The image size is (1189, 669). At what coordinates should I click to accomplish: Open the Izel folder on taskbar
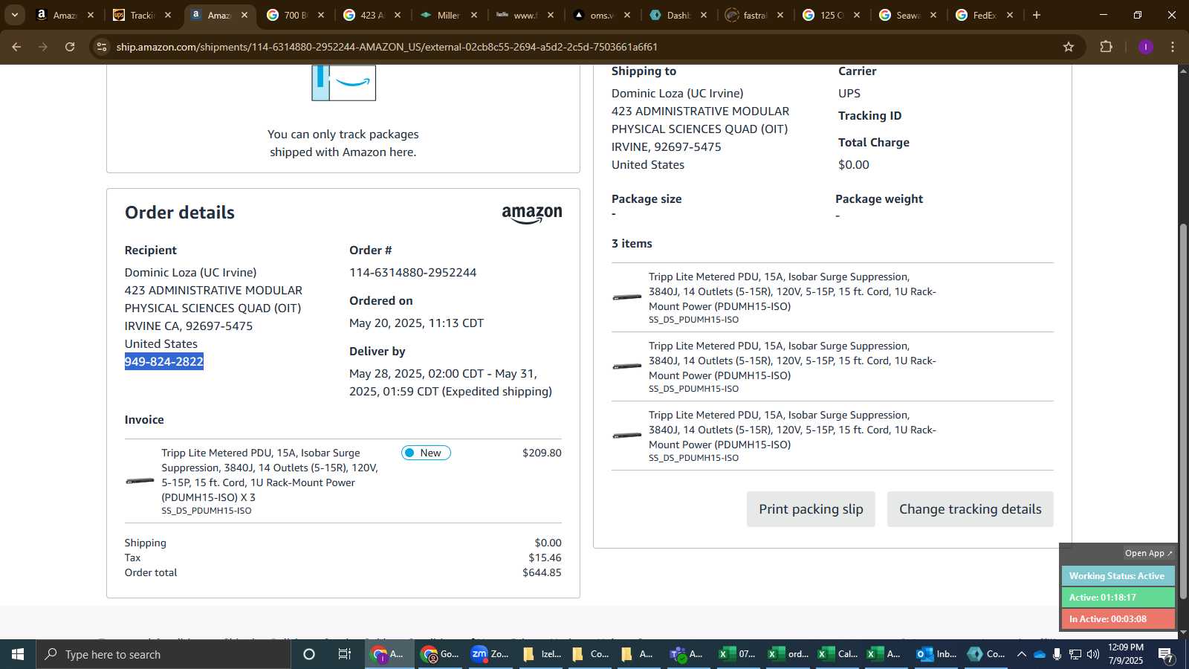tap(540, 654)
